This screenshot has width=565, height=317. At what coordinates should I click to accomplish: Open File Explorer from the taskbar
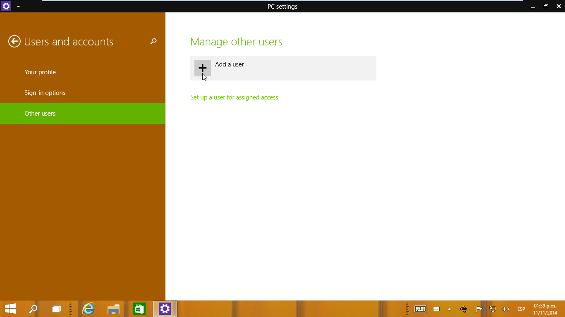point(113,309)
